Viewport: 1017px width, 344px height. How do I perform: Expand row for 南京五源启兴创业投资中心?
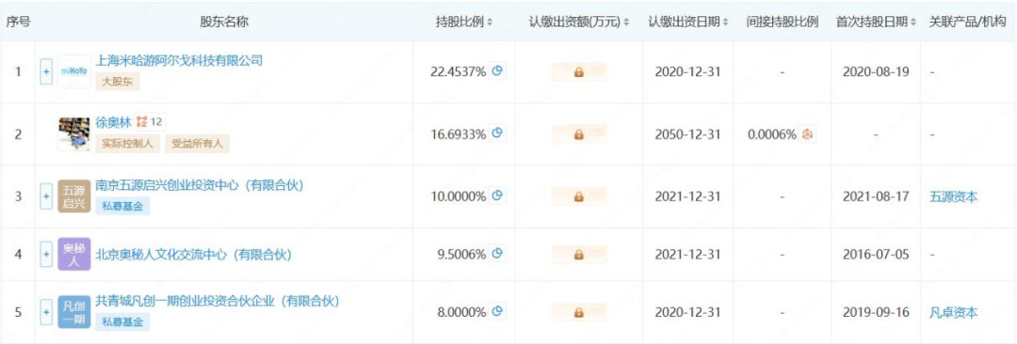pos(46,196)
